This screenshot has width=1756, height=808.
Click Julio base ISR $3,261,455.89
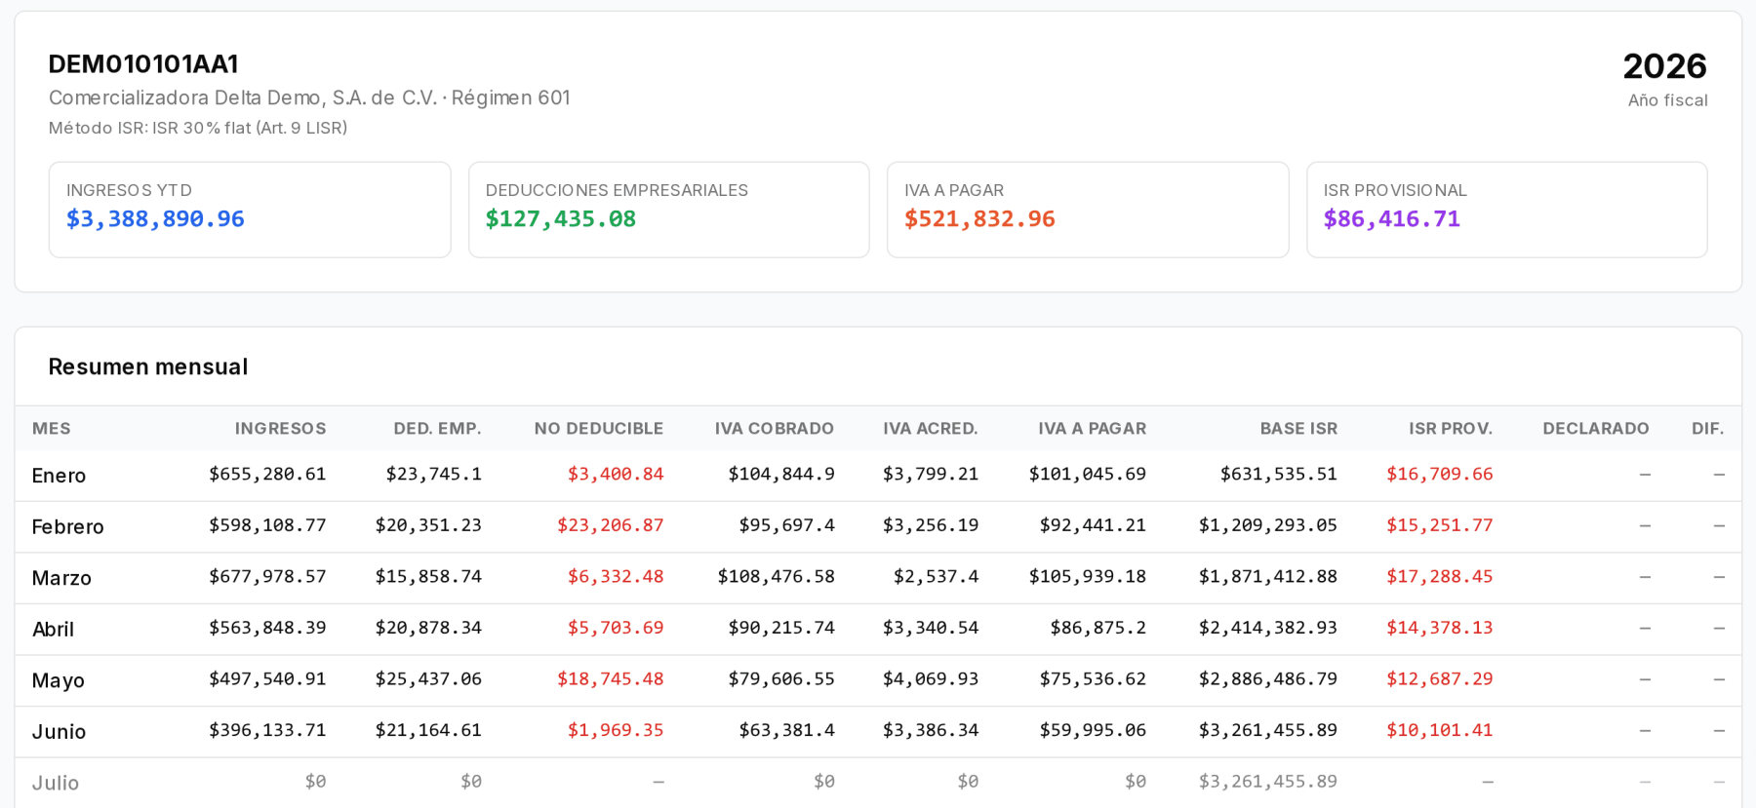point(1268,782)
